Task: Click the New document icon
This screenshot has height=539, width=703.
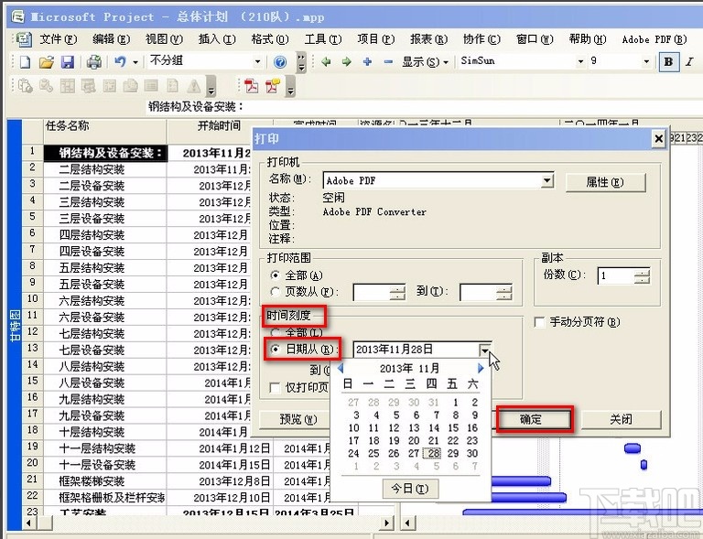Action: (25, 62)
